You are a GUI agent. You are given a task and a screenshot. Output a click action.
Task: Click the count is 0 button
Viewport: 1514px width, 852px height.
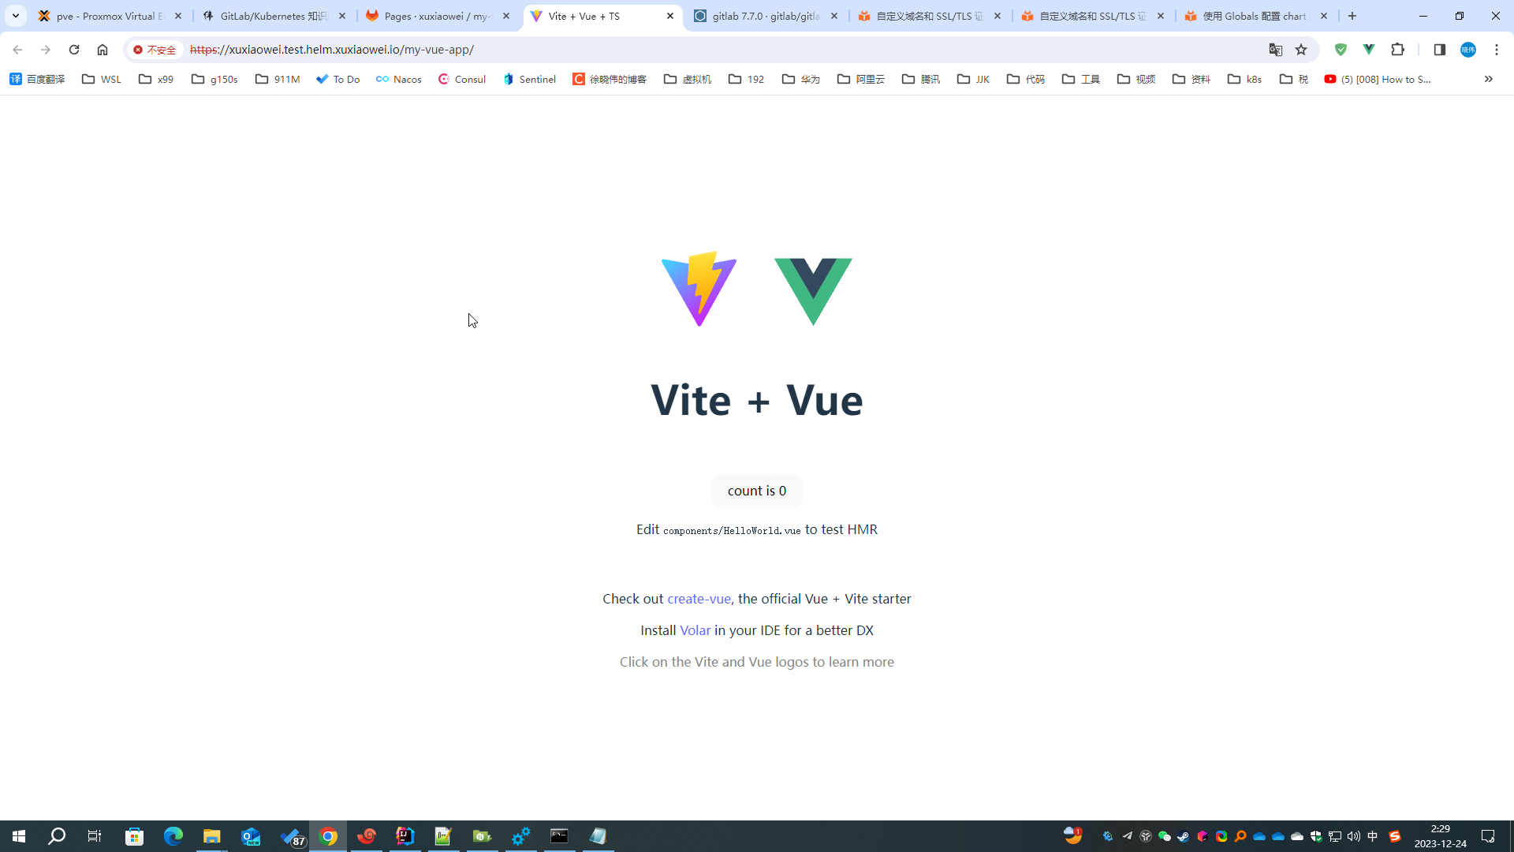click(756, 490)
